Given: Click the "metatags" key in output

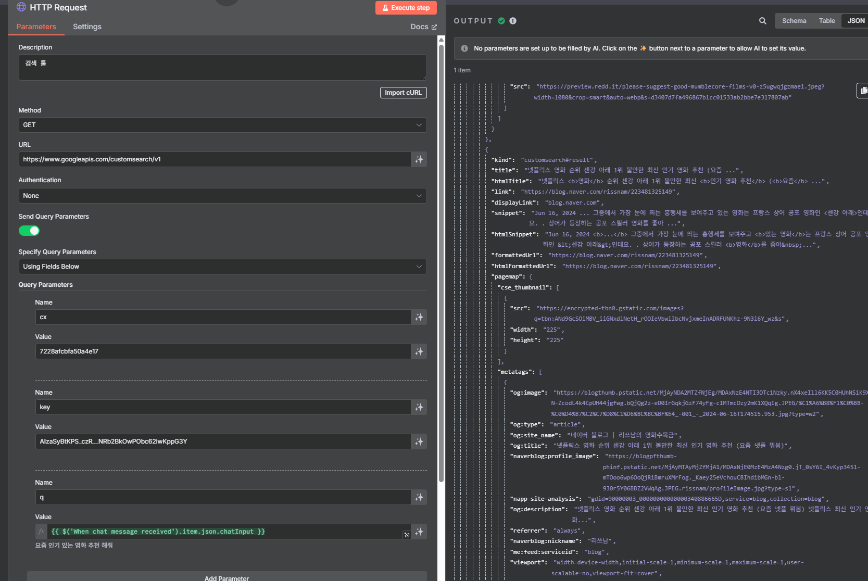Looking at the screenshot, I should tap(516, 372).
